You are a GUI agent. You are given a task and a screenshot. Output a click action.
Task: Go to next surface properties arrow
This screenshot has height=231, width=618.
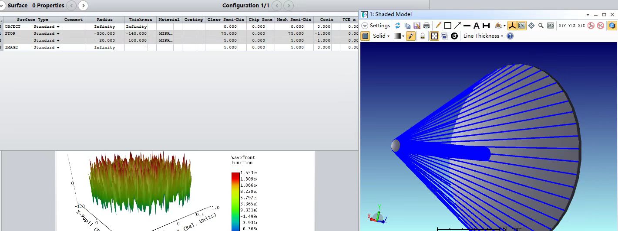click(x=83, y=6)
